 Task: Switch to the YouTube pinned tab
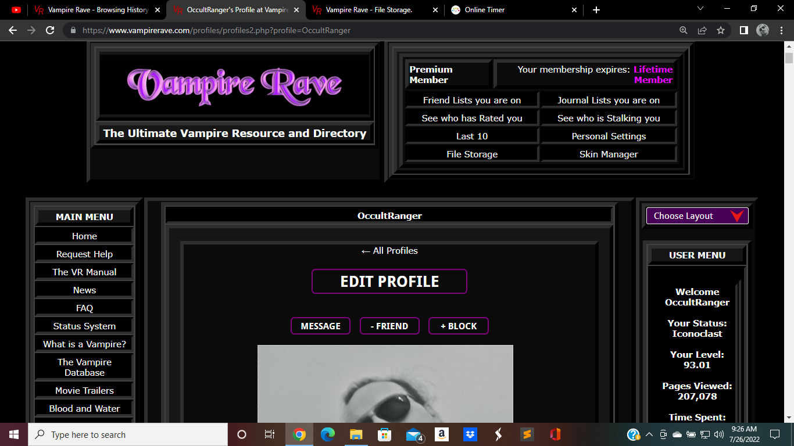[16, 10]
